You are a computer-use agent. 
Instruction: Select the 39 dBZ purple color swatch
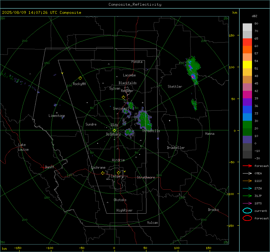(x=247, y=102)
